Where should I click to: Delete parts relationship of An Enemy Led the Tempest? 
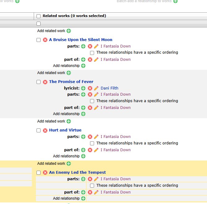(90, 179)
